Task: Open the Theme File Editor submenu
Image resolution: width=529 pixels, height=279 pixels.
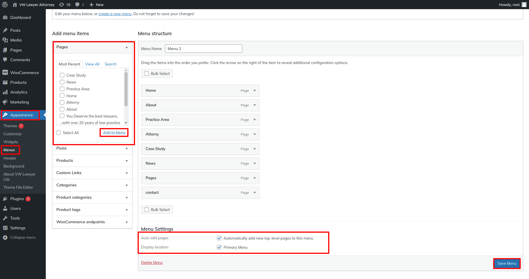Action: pos(18,187)
